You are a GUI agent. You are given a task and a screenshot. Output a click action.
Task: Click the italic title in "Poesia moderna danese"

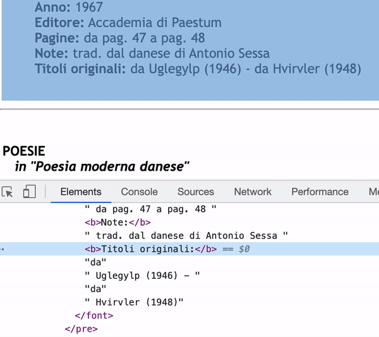tap(102, 166)
